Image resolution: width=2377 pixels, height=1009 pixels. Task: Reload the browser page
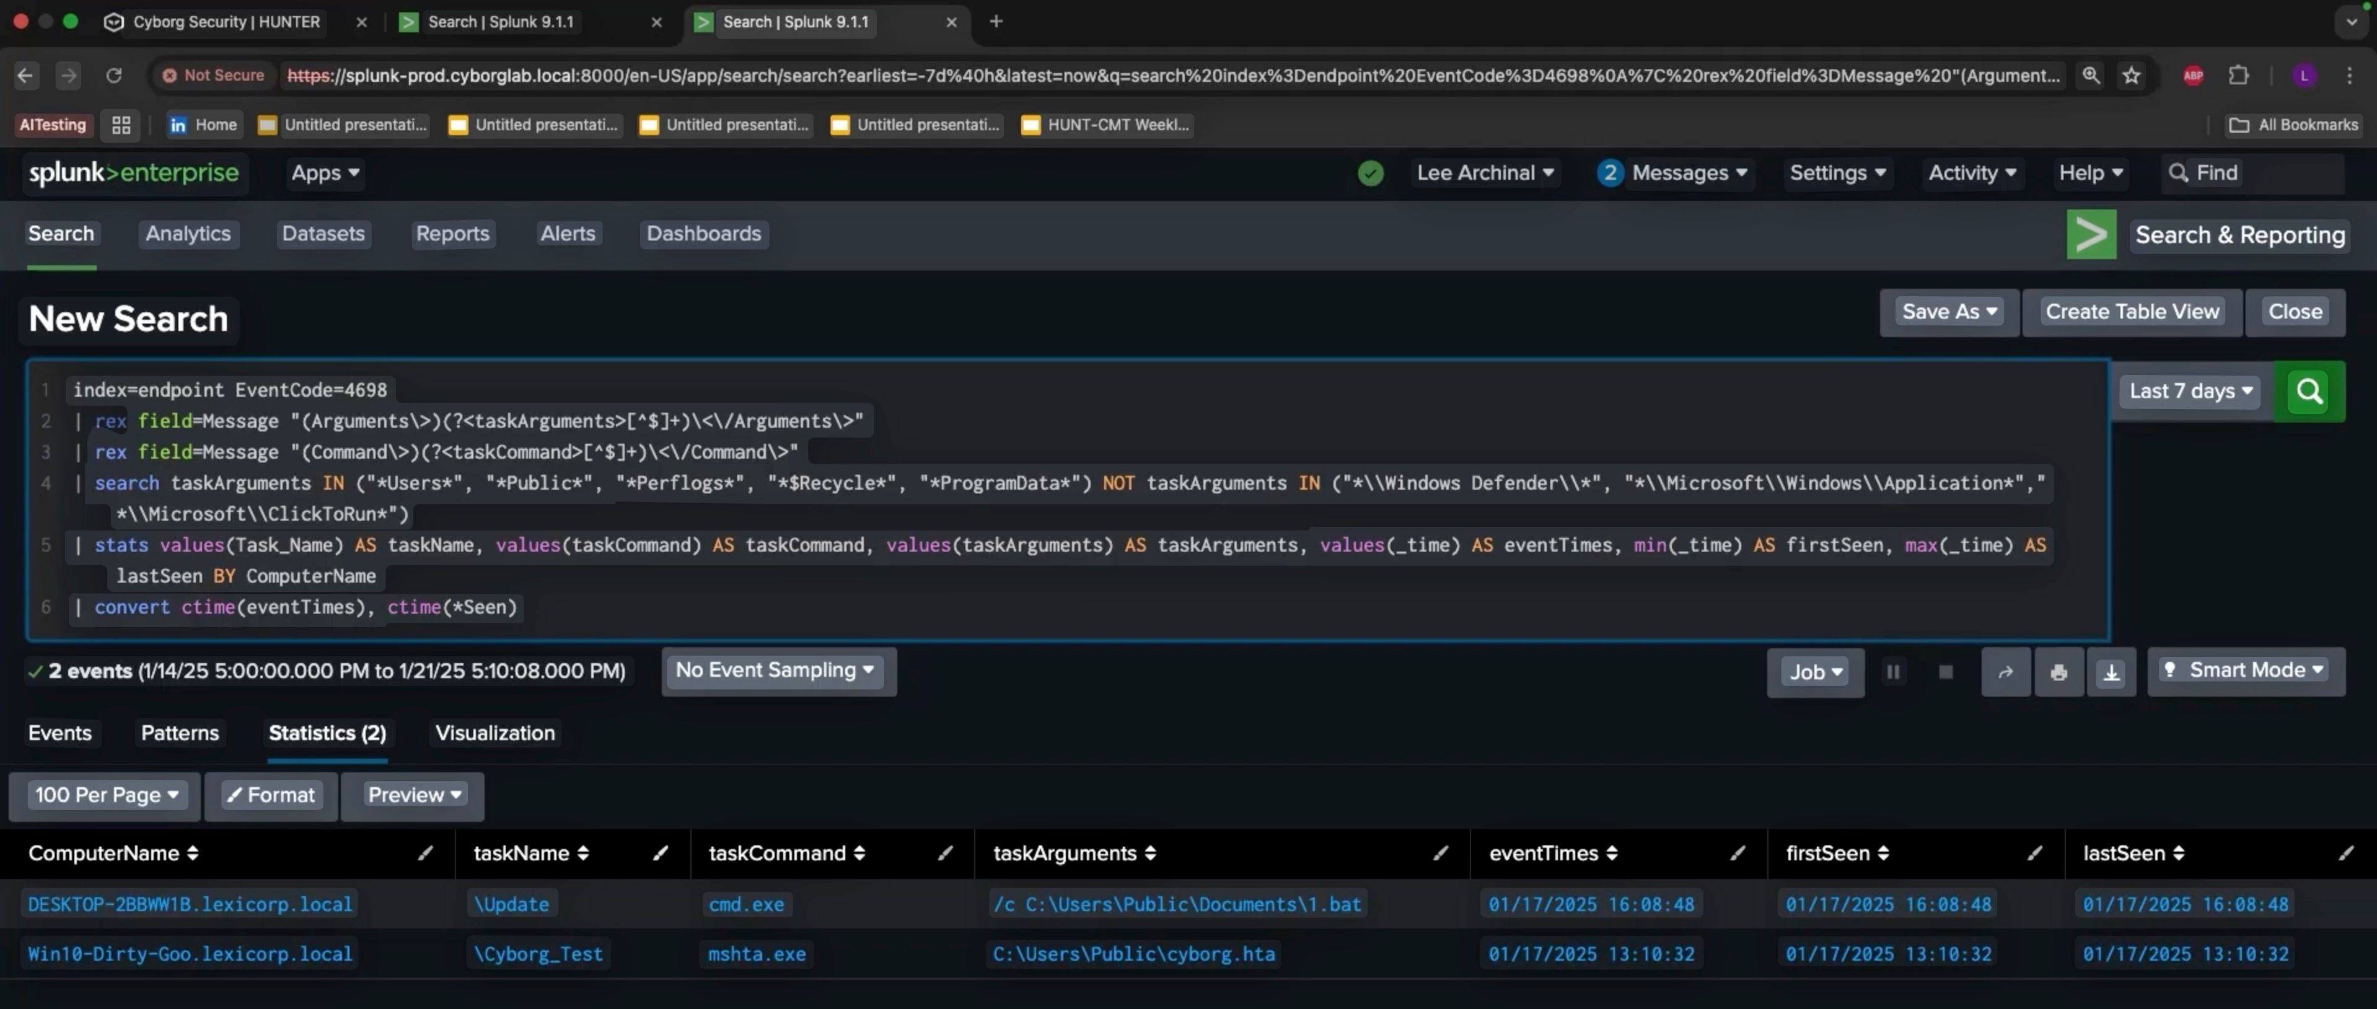[x=113, y=75]
